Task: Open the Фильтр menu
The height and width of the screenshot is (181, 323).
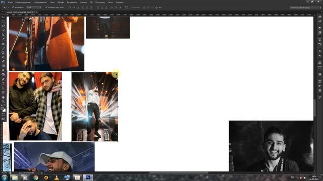Action: tap(83, 2)
